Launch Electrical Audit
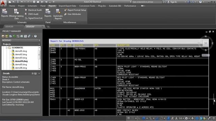The height and width of the screenshot is (121, 216). point(33,10)
